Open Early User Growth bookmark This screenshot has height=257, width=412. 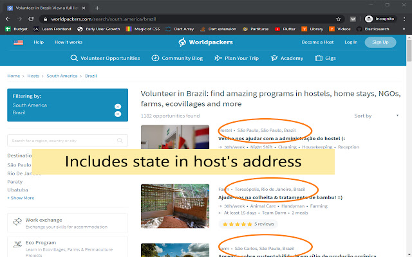pyautogui.click(x=98, y=29)
